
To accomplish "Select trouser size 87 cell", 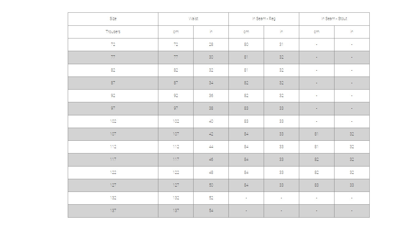I will [113, 83].
